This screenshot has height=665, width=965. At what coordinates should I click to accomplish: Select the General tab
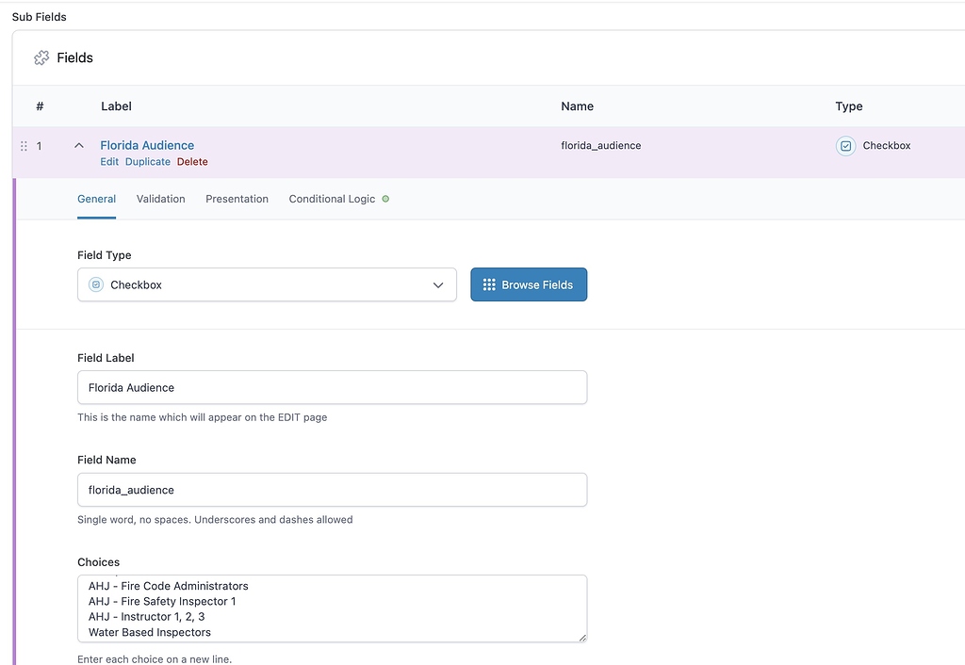point(96,199)
